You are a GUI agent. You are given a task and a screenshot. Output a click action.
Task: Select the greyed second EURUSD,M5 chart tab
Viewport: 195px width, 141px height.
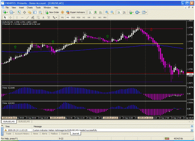(x=24, y=121)
